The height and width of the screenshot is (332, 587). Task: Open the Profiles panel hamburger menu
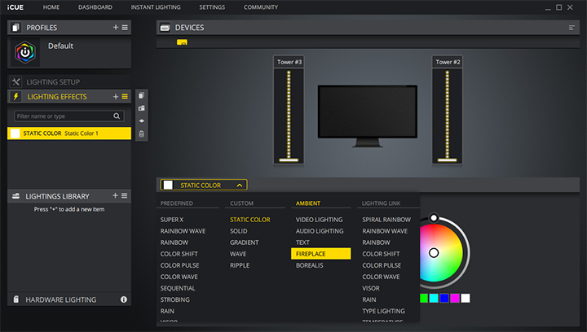click(x=125, y=28)
